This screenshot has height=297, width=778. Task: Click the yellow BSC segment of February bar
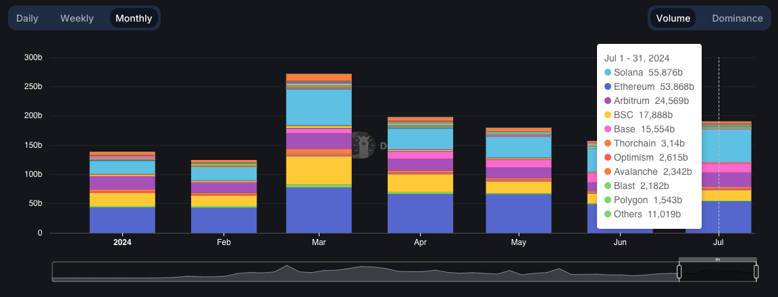[224, 201]
